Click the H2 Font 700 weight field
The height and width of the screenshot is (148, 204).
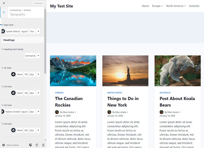(26, 93)
